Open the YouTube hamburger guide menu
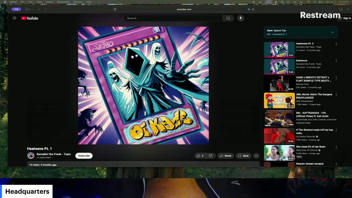Screen dimensions: 352x198 click(x=15, y=18)
